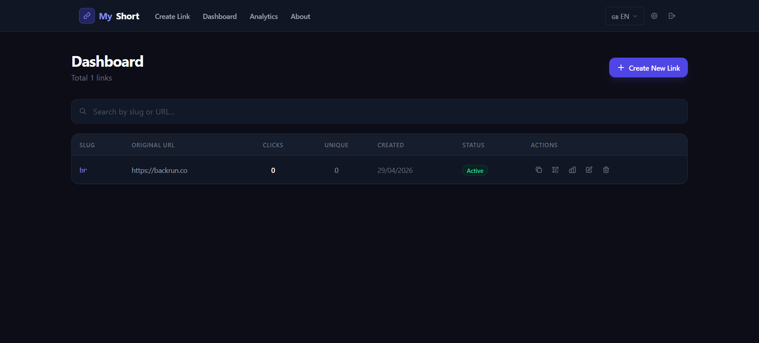759x343 pixels.
Task: Open the Dashboard nav item
Action: [x=220, y=16]
